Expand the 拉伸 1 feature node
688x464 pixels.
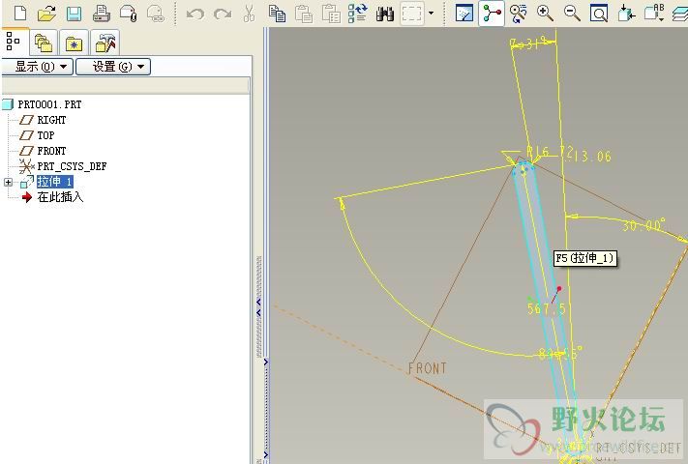coord(8,182)
